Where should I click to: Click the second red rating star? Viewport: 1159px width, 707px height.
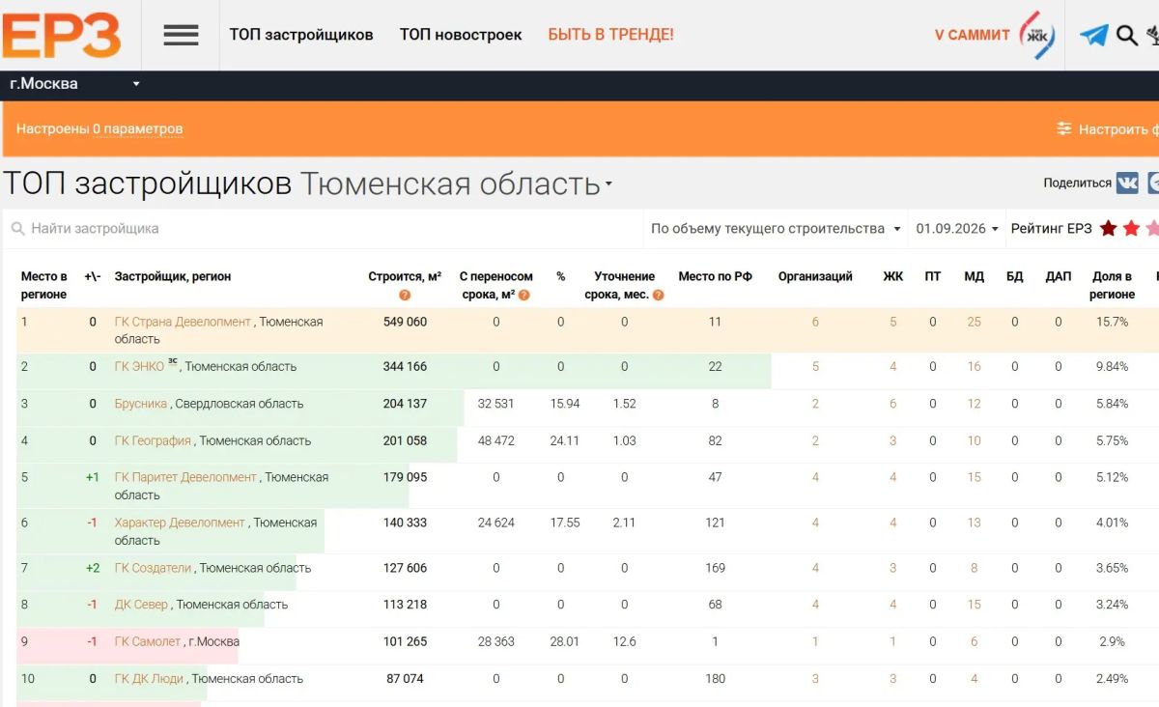tap(1131, 229)
